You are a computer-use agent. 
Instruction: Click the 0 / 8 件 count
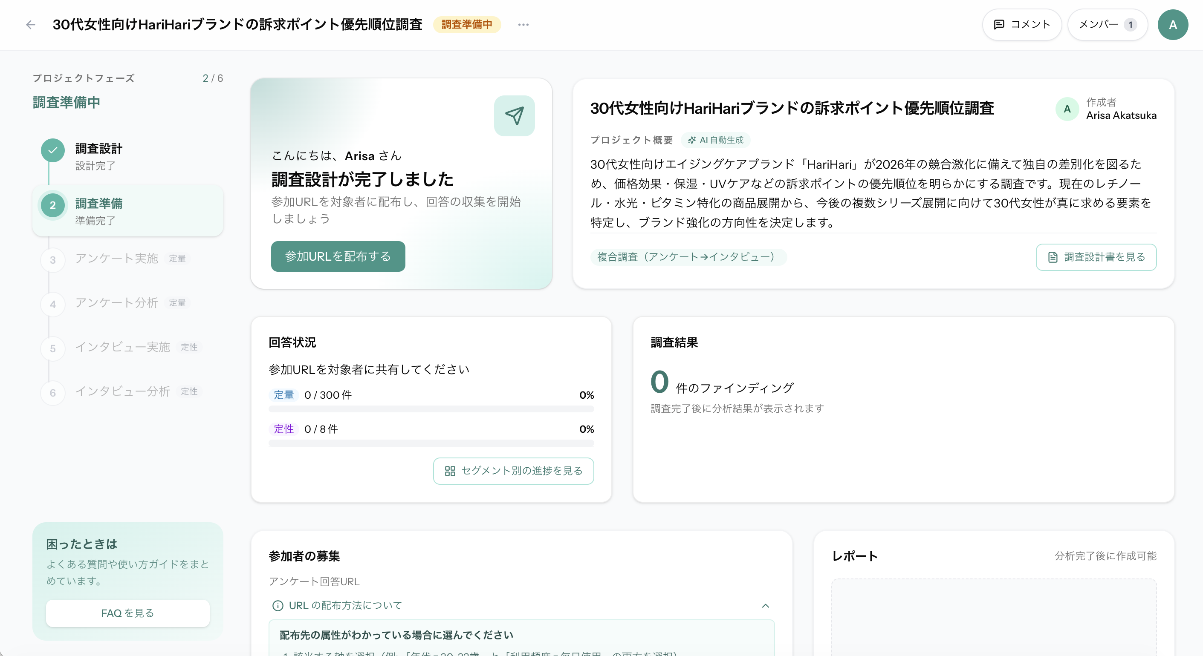coord(321,429)
